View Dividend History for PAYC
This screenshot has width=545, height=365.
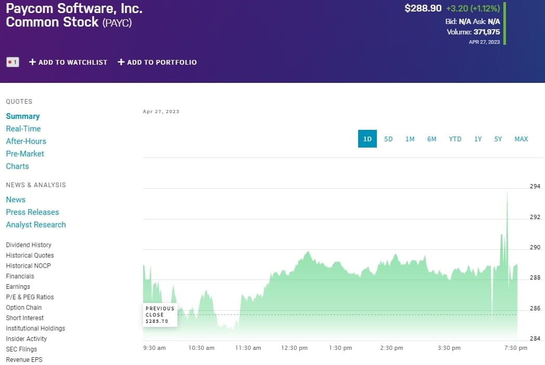[29, 245]
